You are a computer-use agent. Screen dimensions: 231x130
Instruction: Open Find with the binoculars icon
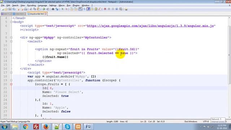[x=53, y=9]
